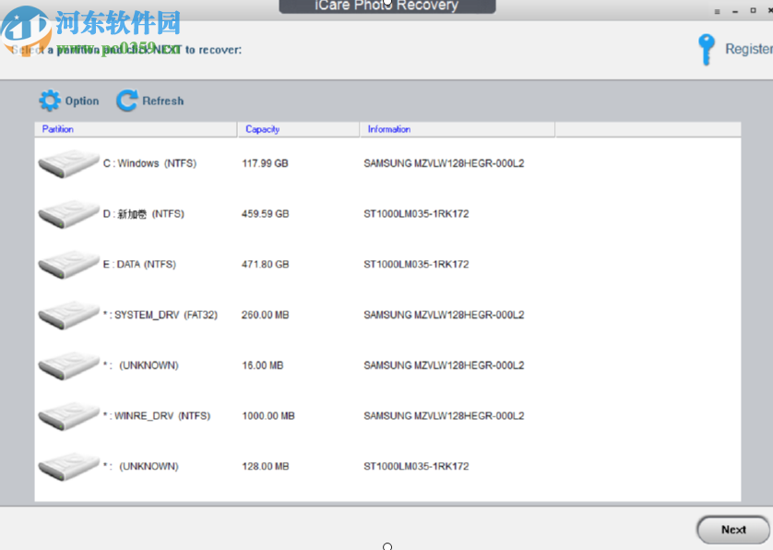Click ST1000LM035 info in E: DATA row
The image size is (773, 550).
416,265
